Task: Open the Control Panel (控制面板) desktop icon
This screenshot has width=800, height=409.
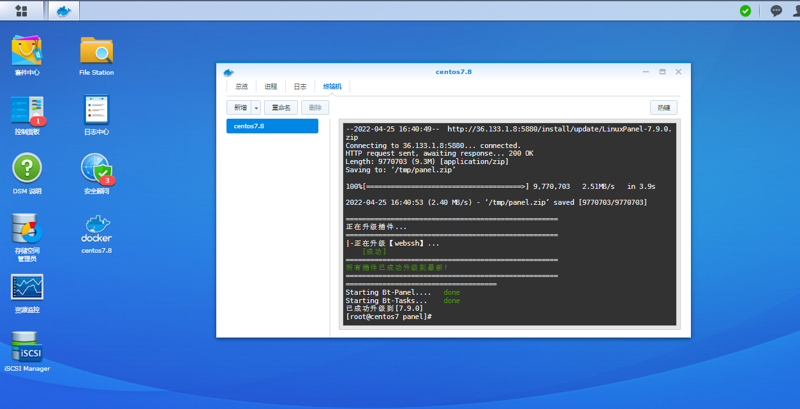Action: [x=27, y=115]
